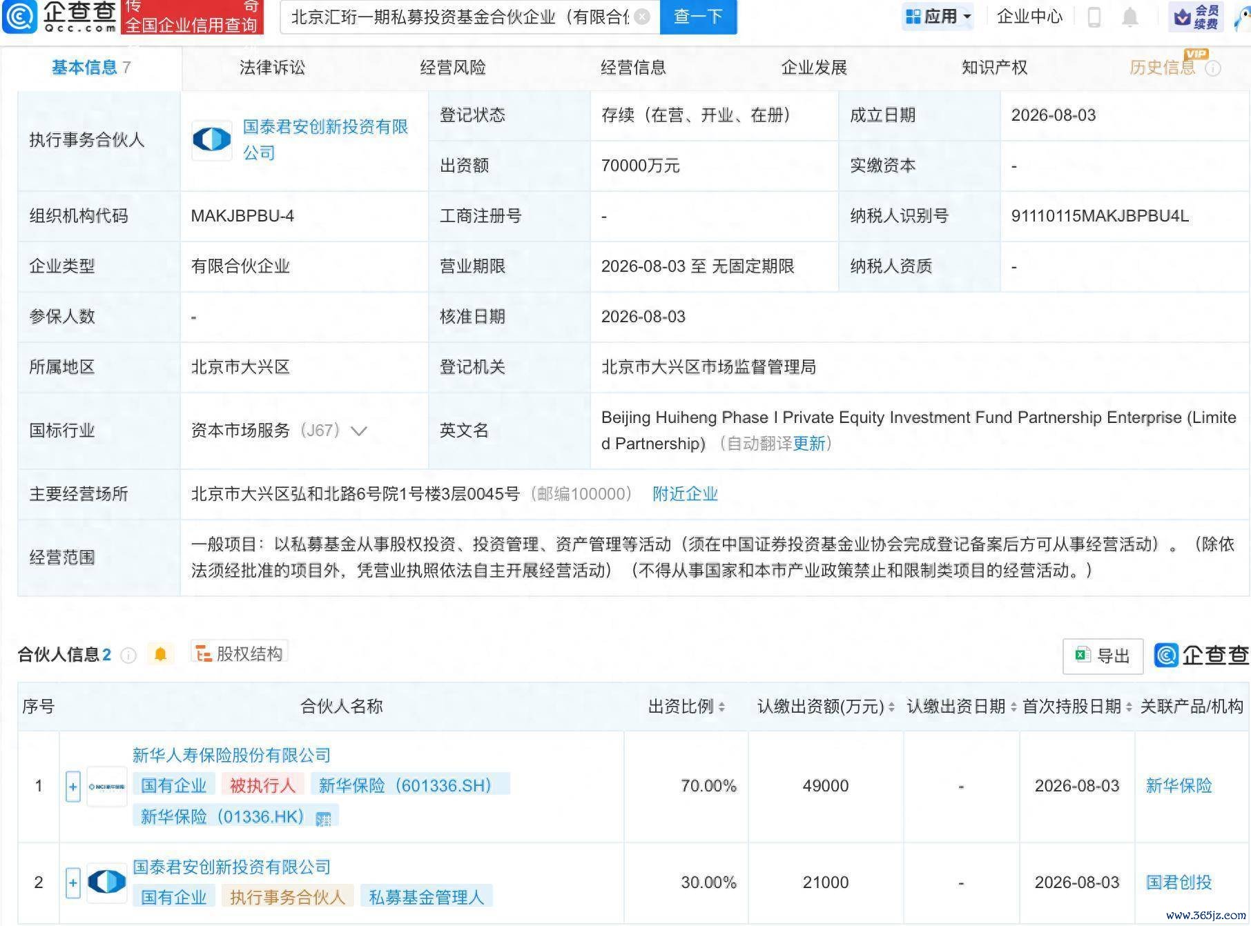Switch to the 经营信息 tab
Viewport: 1251px width, 926px height.
[x=633, y=67]
